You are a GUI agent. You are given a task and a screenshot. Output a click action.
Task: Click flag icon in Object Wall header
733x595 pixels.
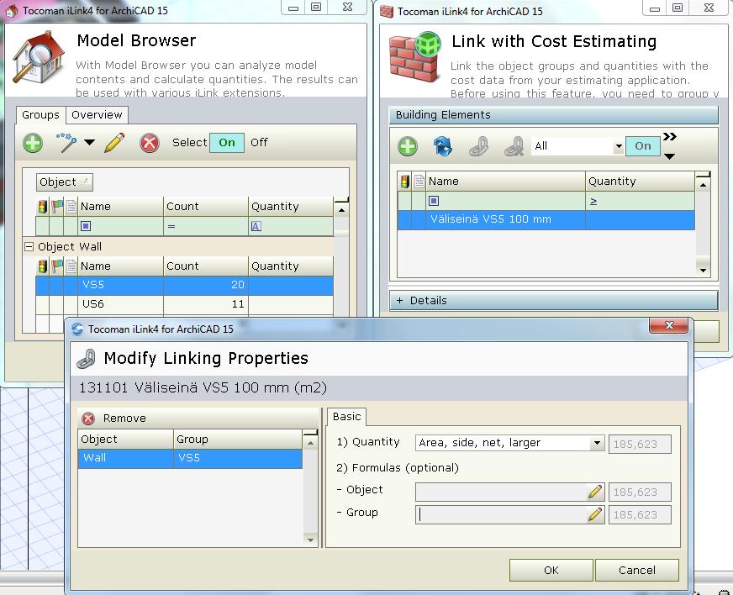point(57,266)
